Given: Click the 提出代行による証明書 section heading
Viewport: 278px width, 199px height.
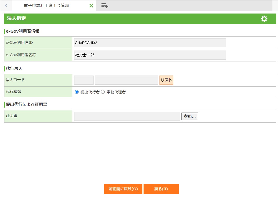Looking at the screenshot, I should pyautogui.click(x=26, y=104).
